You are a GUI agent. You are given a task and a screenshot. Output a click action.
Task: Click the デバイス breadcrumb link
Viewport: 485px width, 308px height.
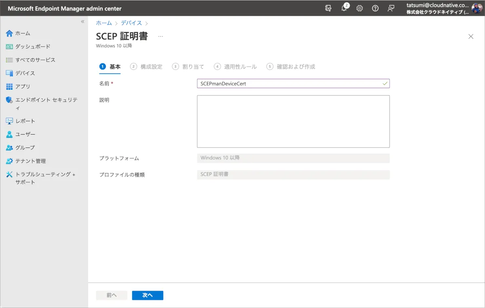coord(131,23)
